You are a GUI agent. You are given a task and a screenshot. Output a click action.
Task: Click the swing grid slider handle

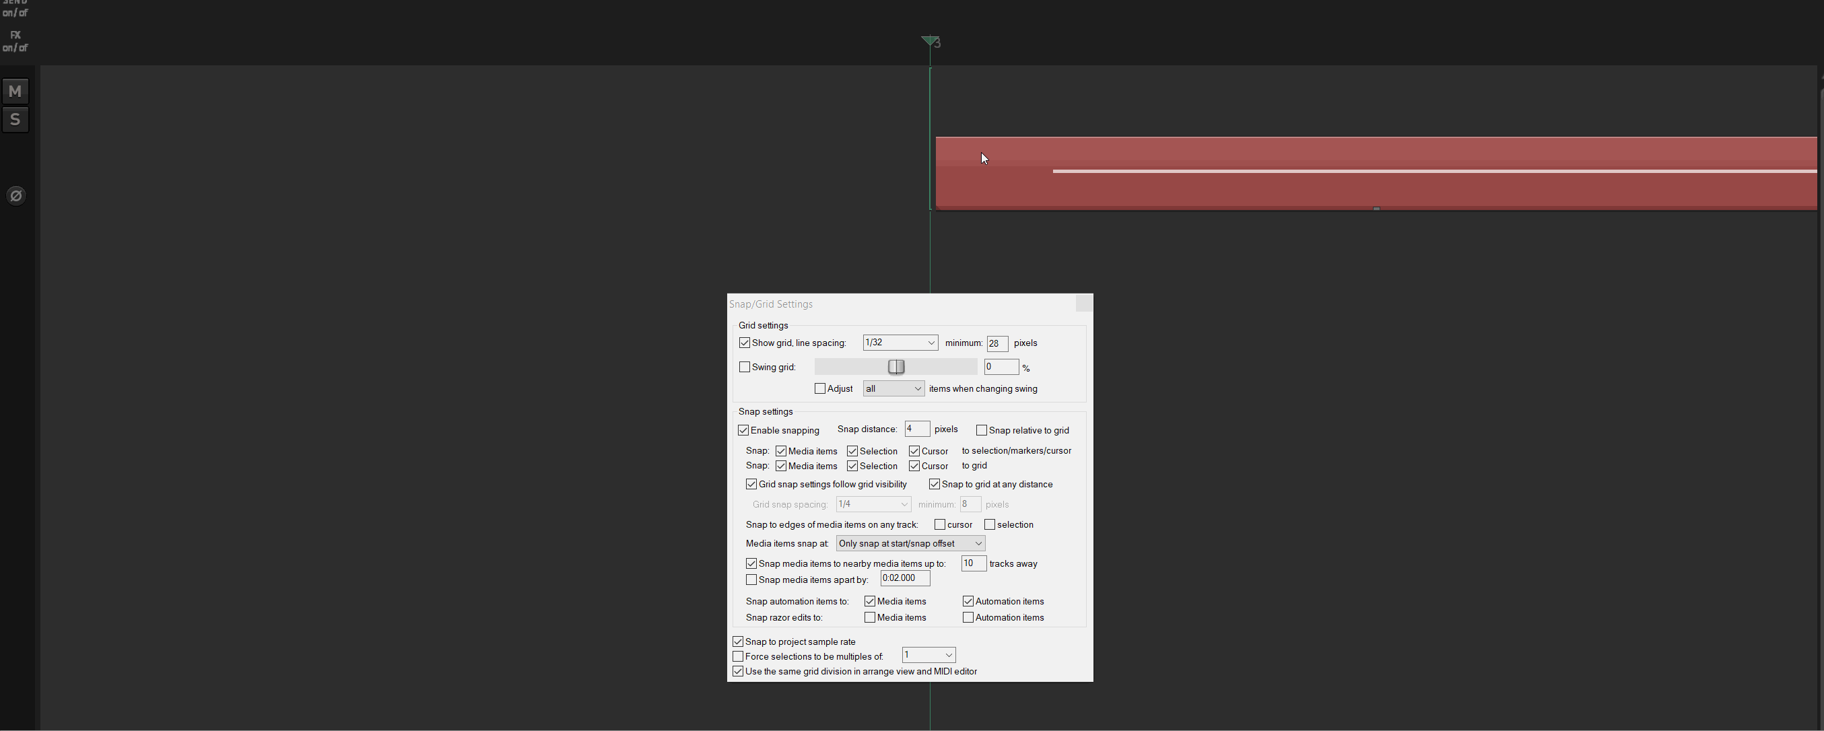(896, 367)
